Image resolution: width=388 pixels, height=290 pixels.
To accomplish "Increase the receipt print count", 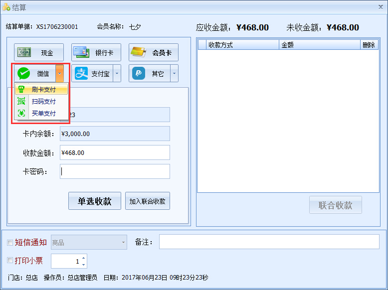I will click(83, 258).
